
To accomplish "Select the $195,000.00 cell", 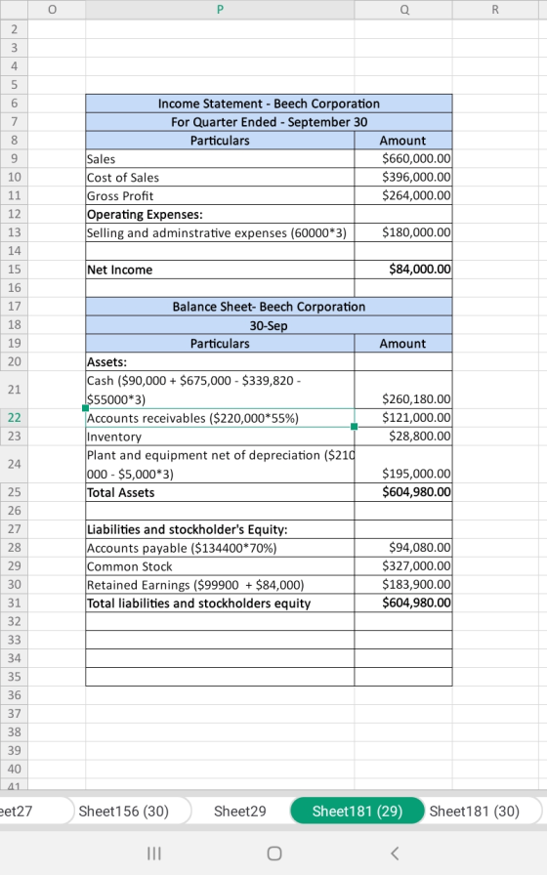I will point(403,464).
